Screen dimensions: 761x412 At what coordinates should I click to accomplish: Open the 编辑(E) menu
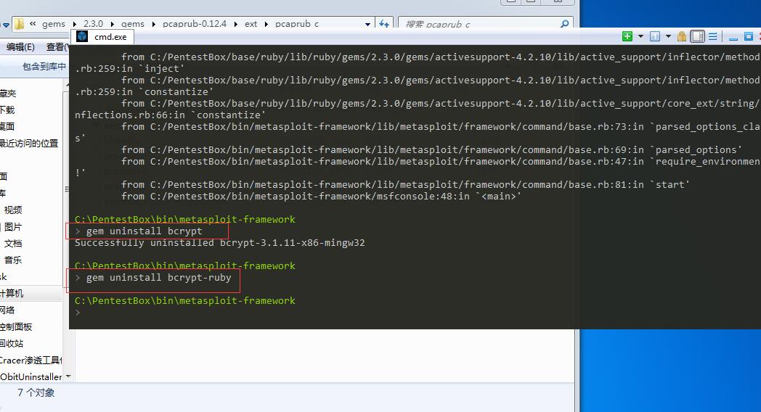[20, 47]
